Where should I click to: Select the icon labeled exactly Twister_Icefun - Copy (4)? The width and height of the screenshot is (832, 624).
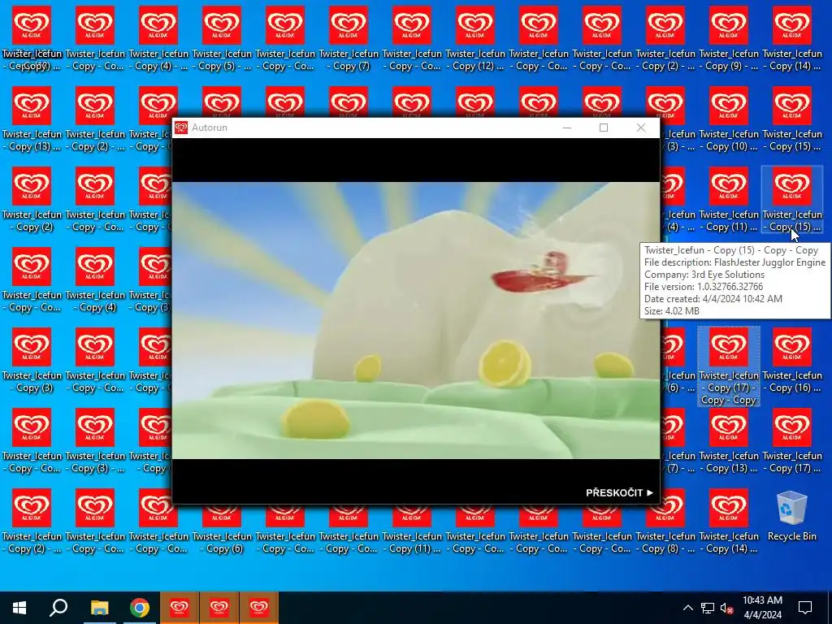coord(95,280)
